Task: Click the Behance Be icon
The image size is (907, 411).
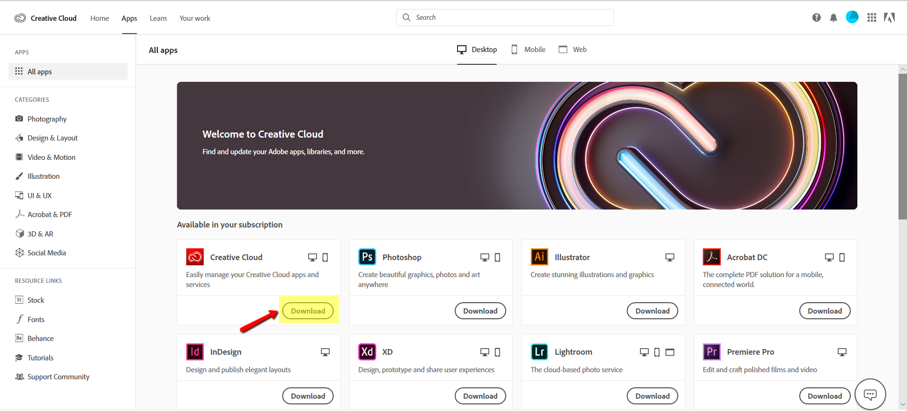Action: pos(19,338)
